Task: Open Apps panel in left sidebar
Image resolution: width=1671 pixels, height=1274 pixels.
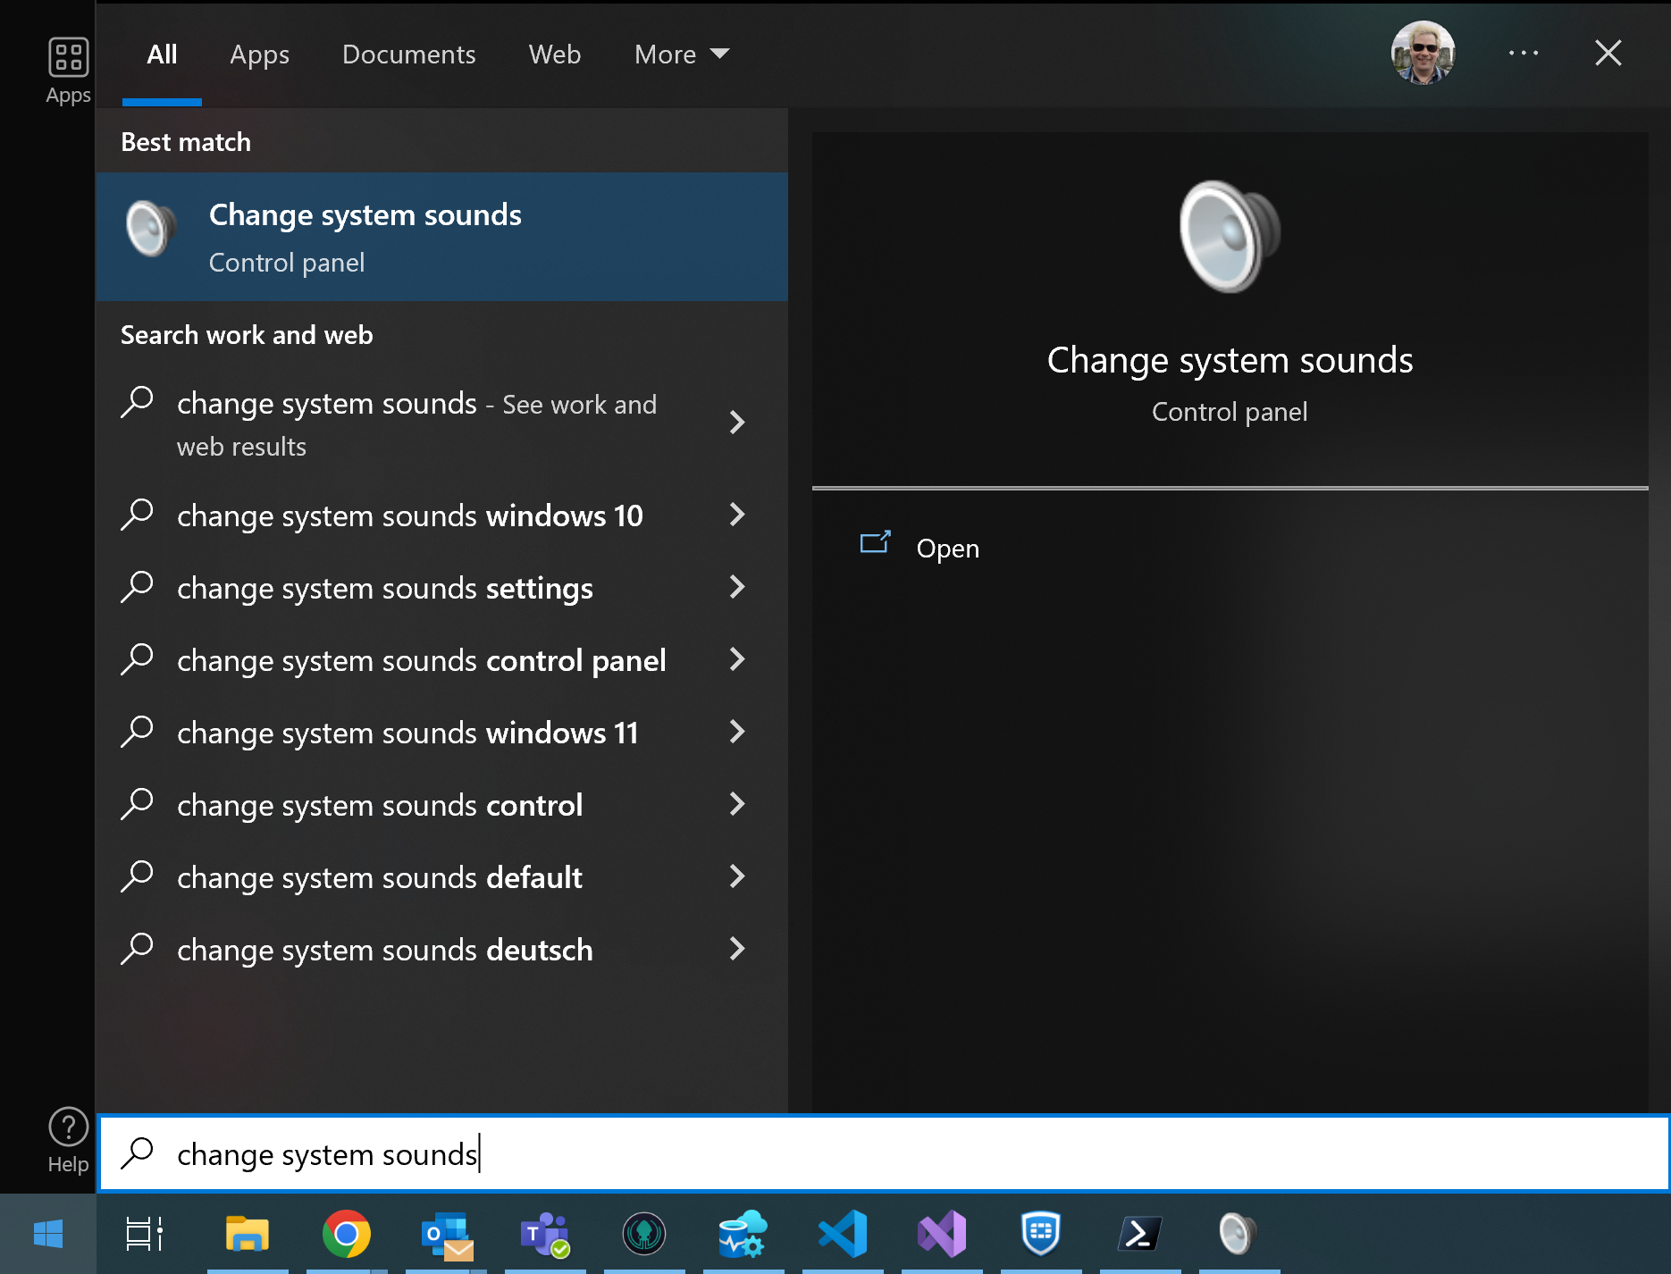Action: [68, 71]
